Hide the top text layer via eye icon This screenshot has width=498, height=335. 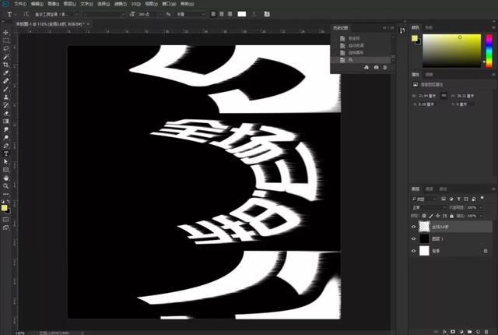pos(413,226)
